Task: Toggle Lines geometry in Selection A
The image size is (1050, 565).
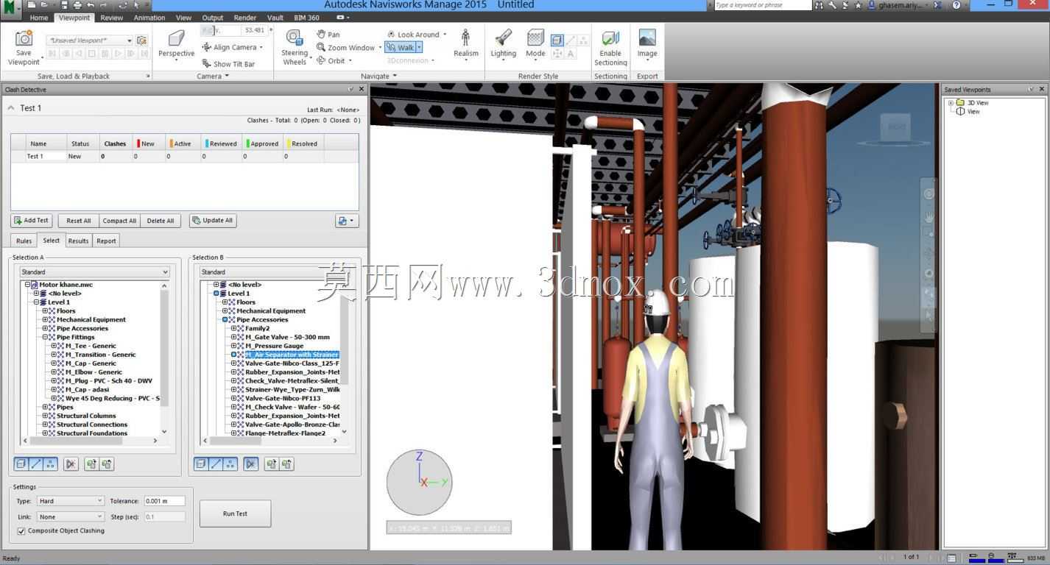Action: tap(35, 464)
